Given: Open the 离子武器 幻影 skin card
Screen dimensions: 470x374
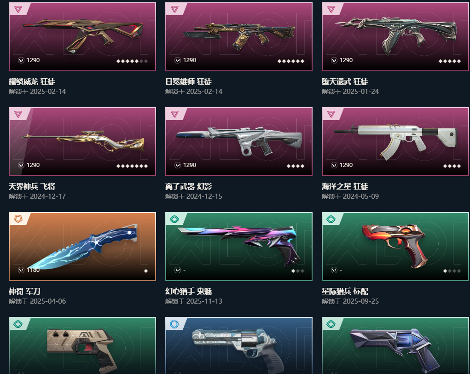Looking at the screenshot, I should (239, 141).
